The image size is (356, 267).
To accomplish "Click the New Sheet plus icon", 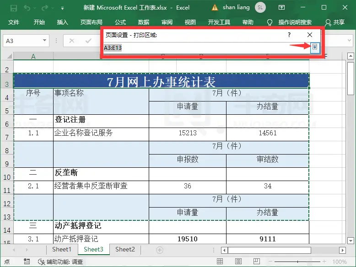I will click(160, 250).
